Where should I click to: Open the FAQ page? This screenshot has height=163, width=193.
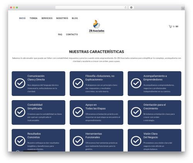(60, 34)
